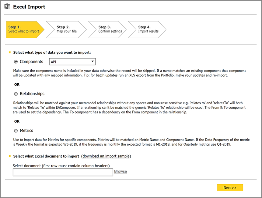Image resolution: width=262 pixels, height=198 pixels.
Task: Open the API component type dropdown
Action: pos(72,62)
